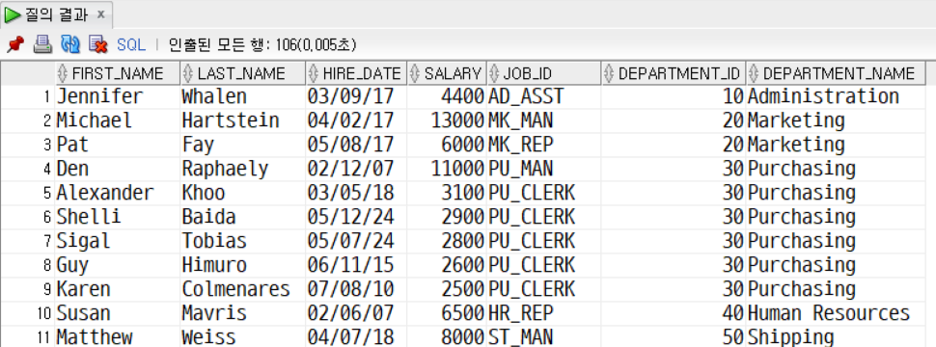
Task: Select the job ID 'AD_ASST'
Action: pyautogui.click(x=544, y=96)
